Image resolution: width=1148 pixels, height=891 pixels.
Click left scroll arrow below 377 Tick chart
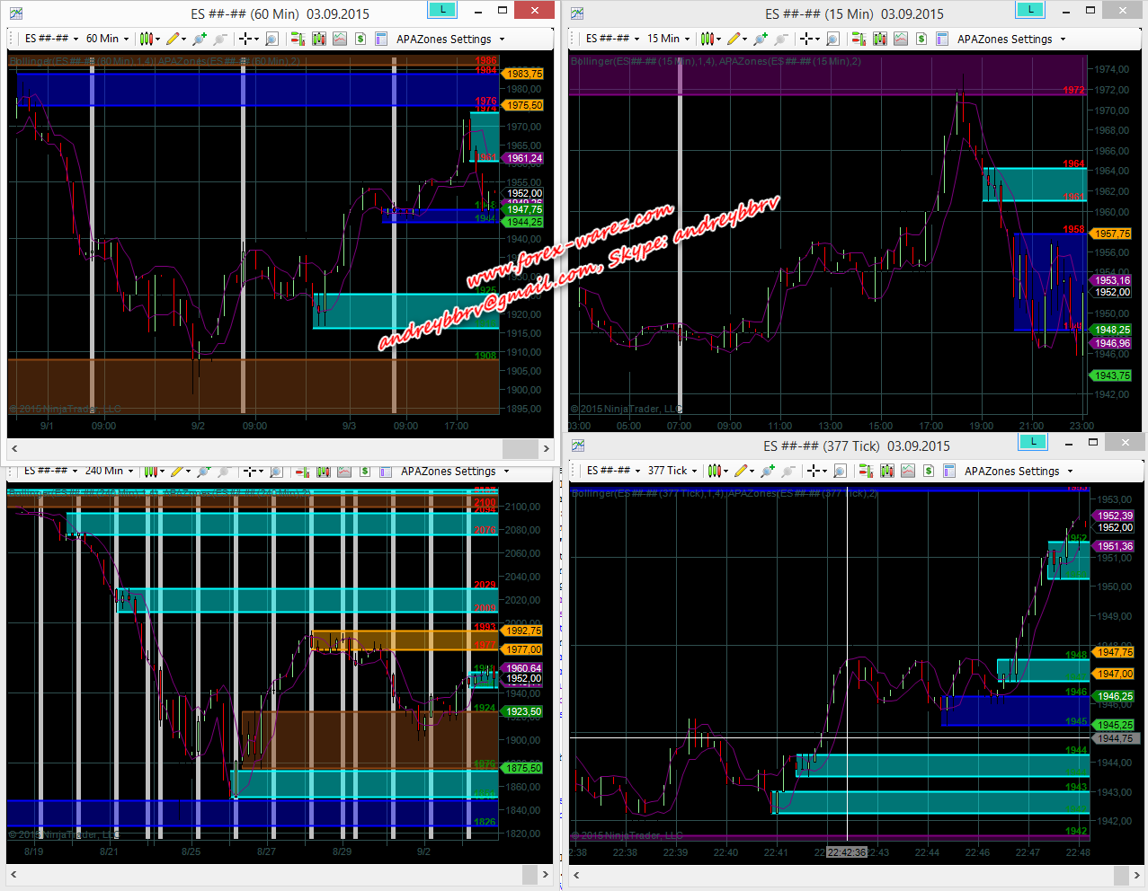click(576, 875)
